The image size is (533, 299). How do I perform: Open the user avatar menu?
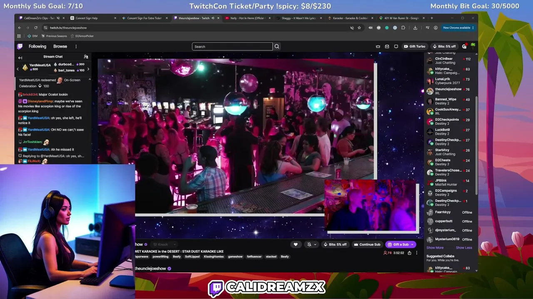473,46
